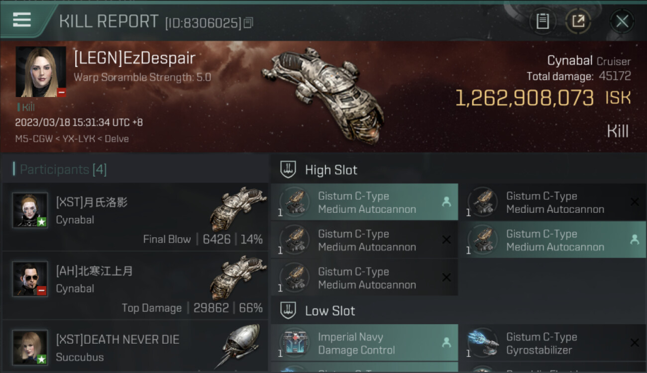Click the share export icon
Screen dimensions: 647x373
click(578, 21)
